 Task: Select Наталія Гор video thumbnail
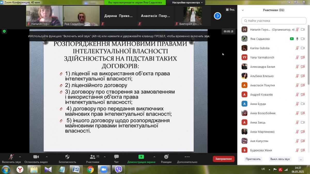click(x=44, y=16)
